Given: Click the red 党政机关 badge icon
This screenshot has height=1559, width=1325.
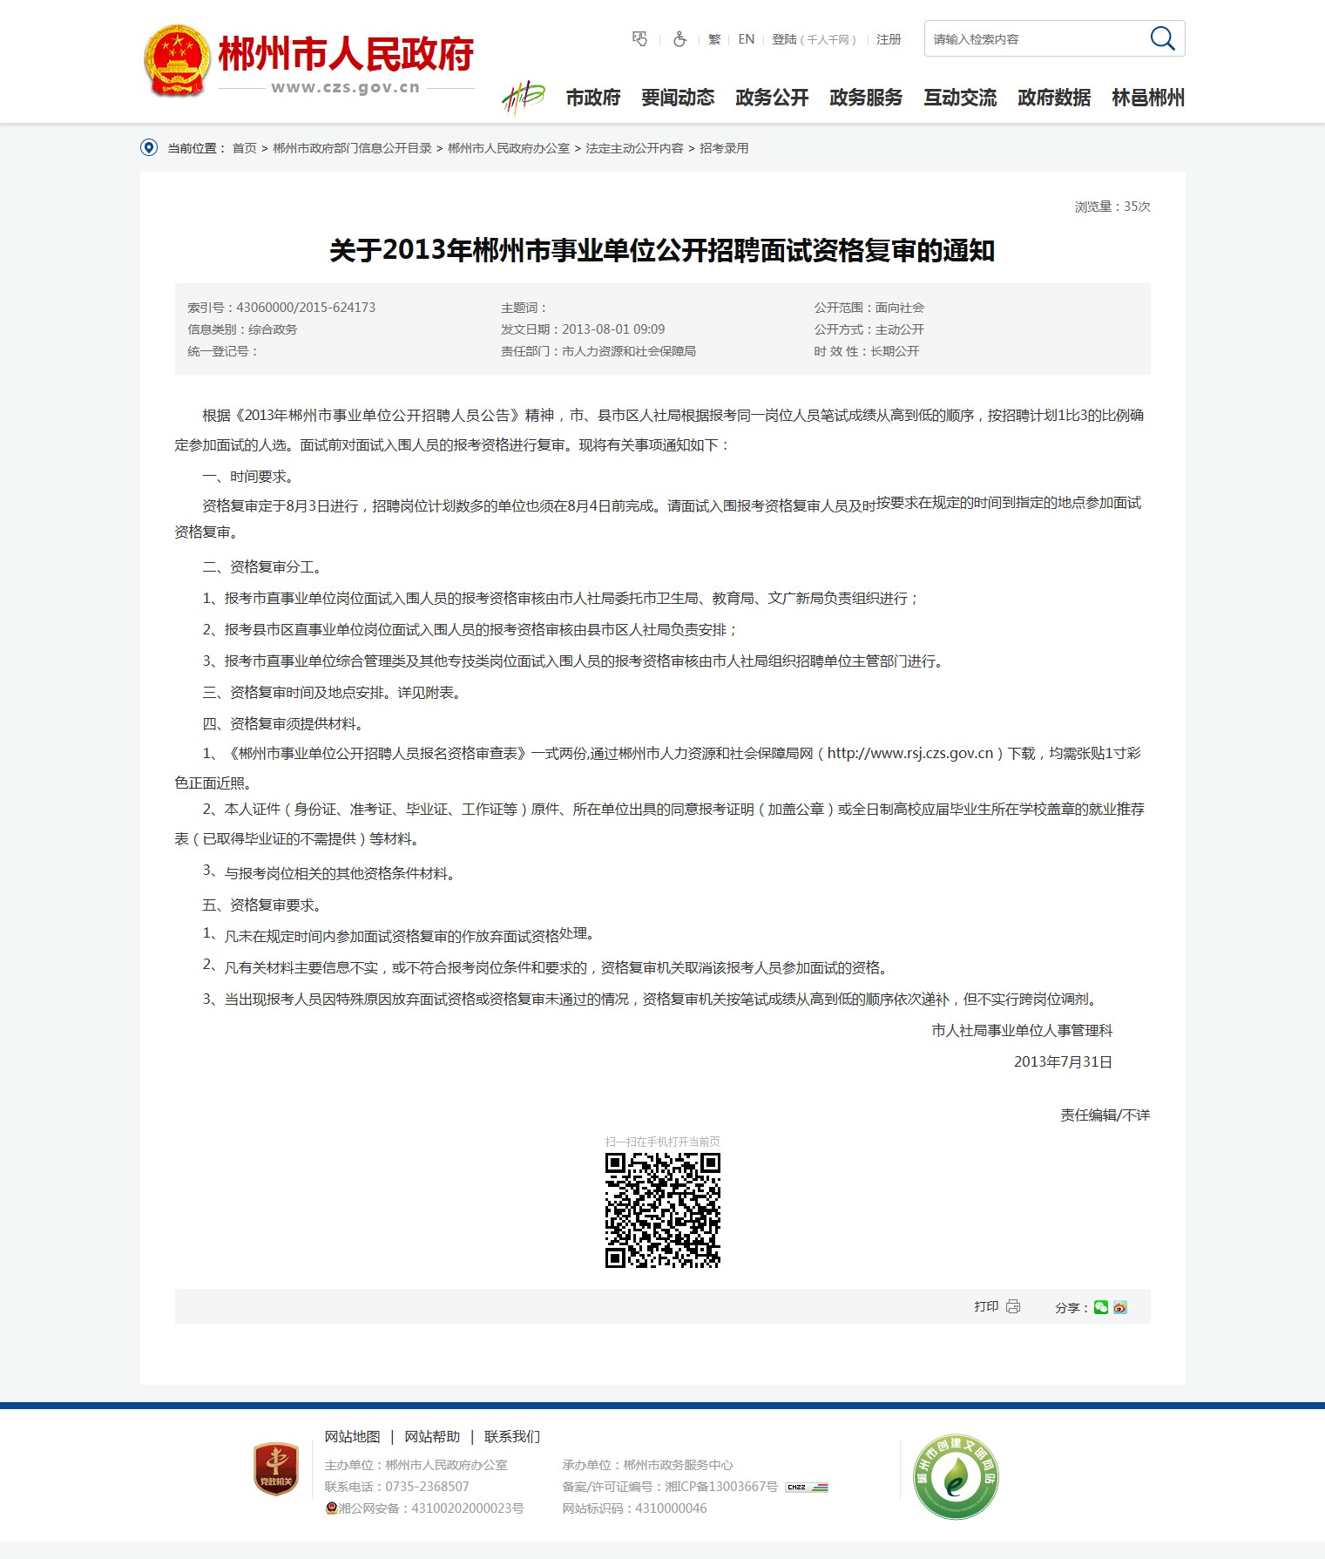Looking at the screenshot, I should pos(275,1469).
